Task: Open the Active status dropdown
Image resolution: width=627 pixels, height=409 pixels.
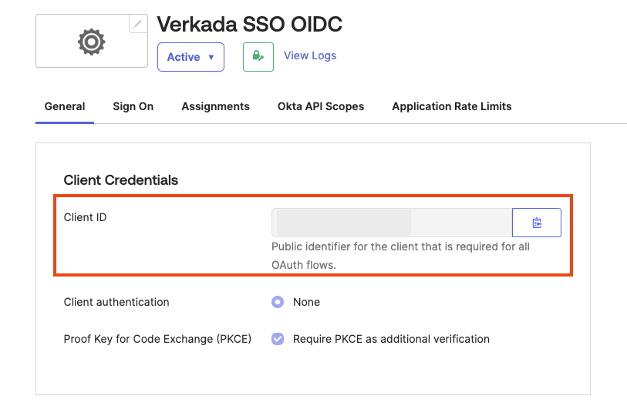Action: coord(190,57)
